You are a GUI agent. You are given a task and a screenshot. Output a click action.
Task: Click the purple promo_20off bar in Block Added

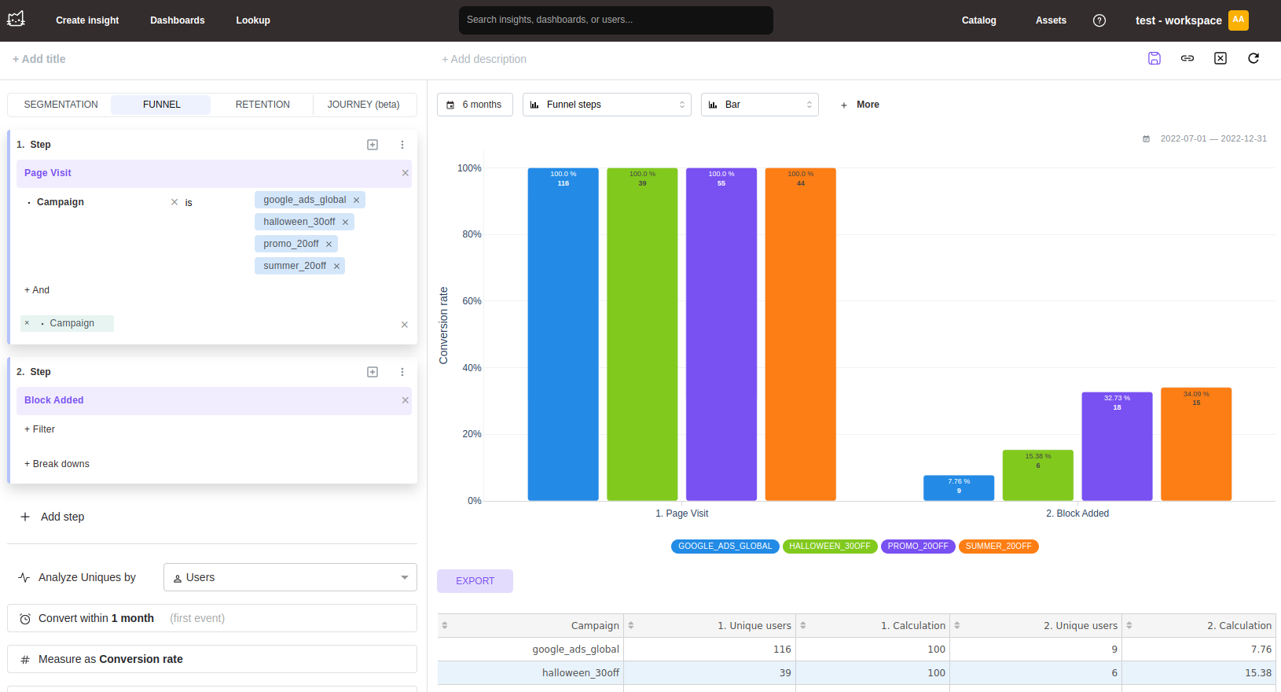[x=1117, y=448]
